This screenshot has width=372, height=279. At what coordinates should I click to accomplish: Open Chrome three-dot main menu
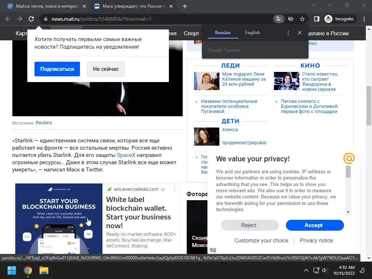tap(364, 19)
